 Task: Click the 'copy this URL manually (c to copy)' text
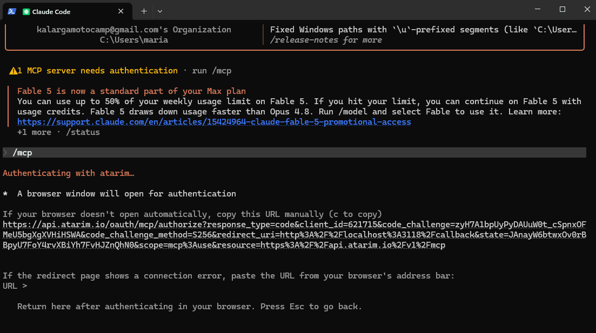[299, 214]
